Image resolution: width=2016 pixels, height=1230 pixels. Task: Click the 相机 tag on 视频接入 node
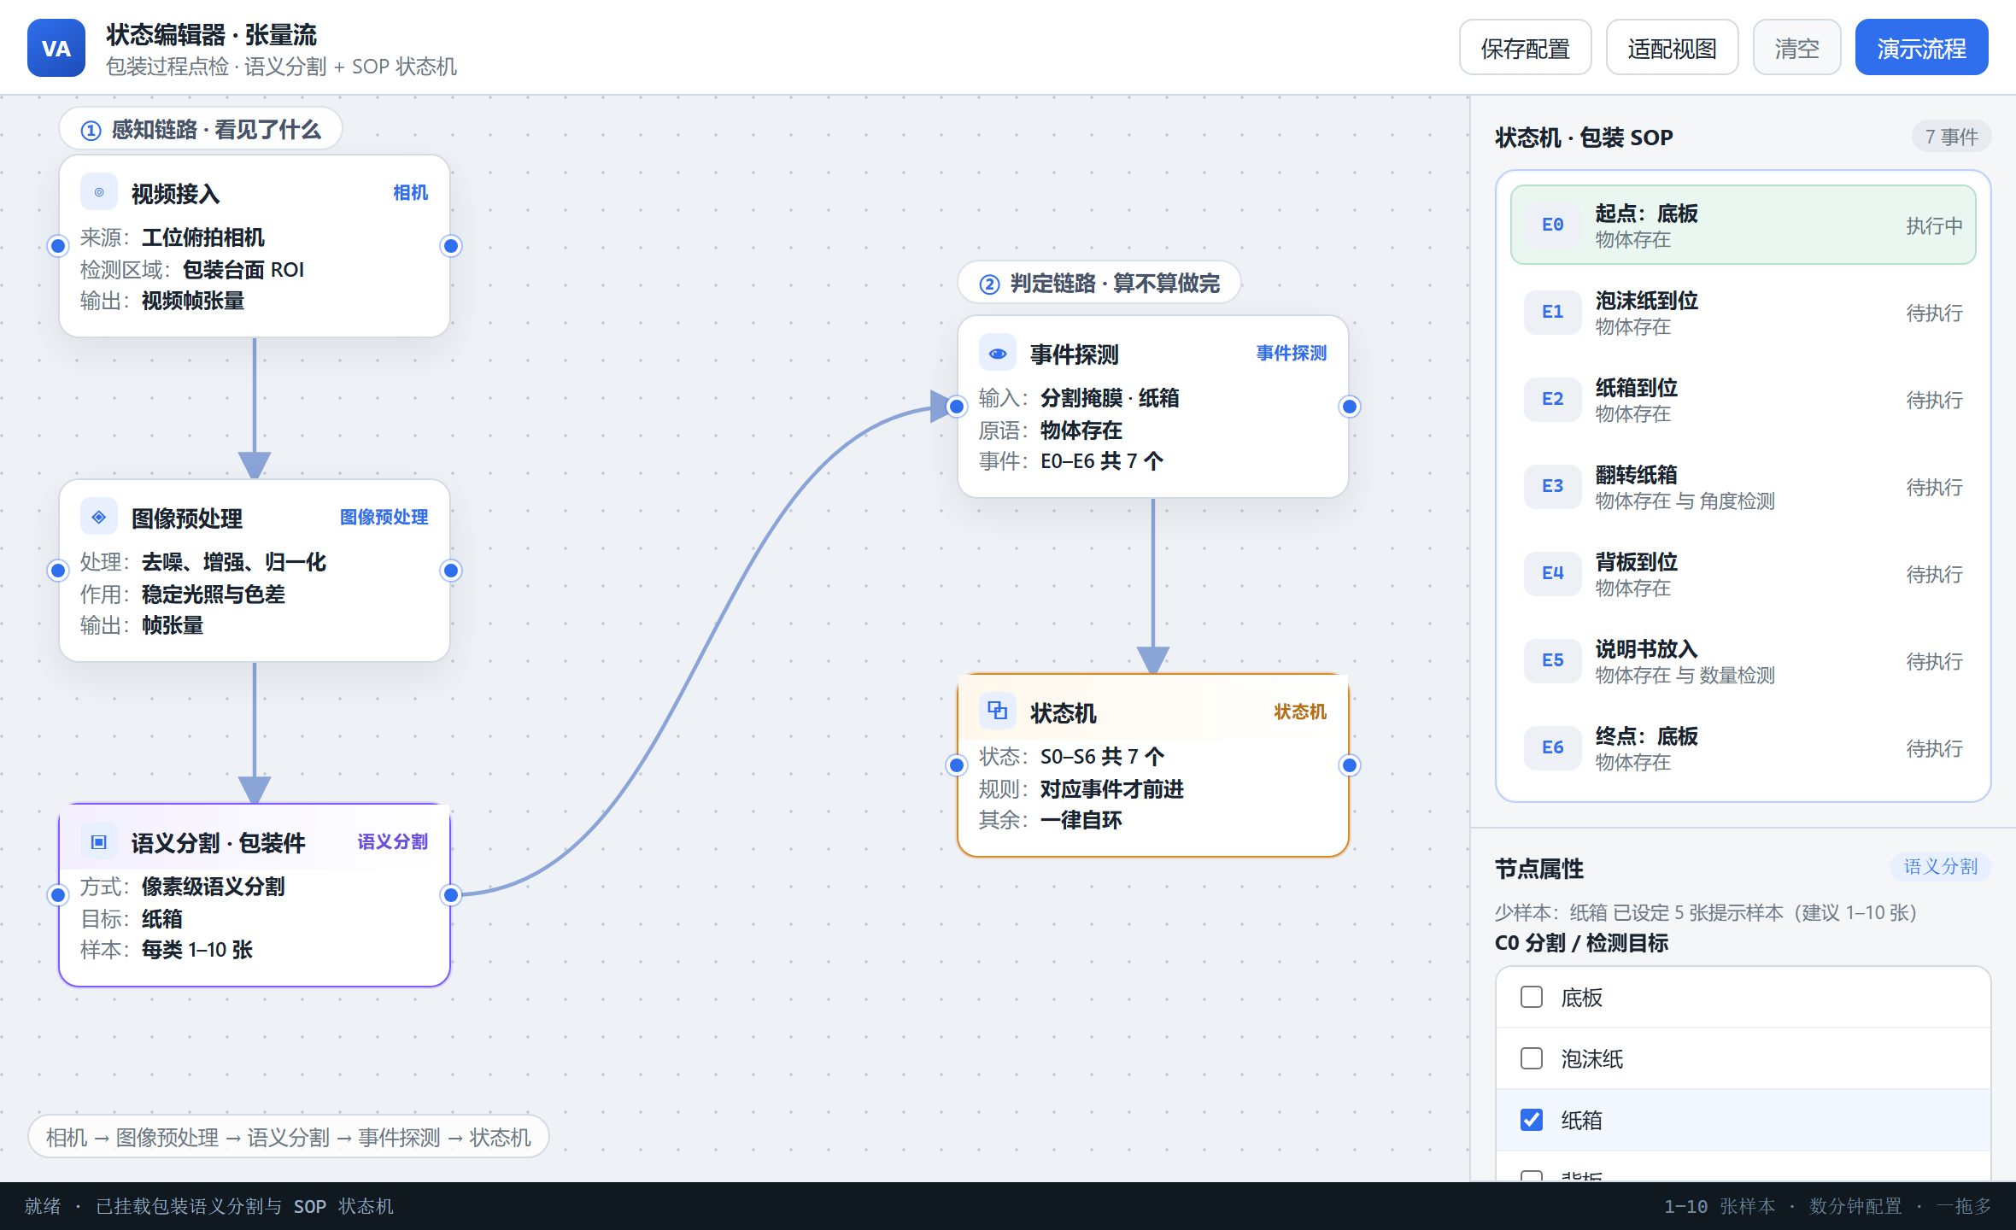pos(411,192)
